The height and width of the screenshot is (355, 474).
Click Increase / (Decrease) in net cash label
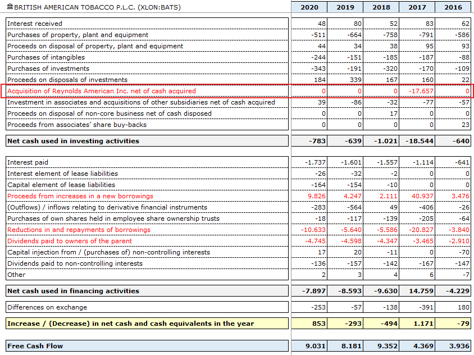click(x=130, y=324)
